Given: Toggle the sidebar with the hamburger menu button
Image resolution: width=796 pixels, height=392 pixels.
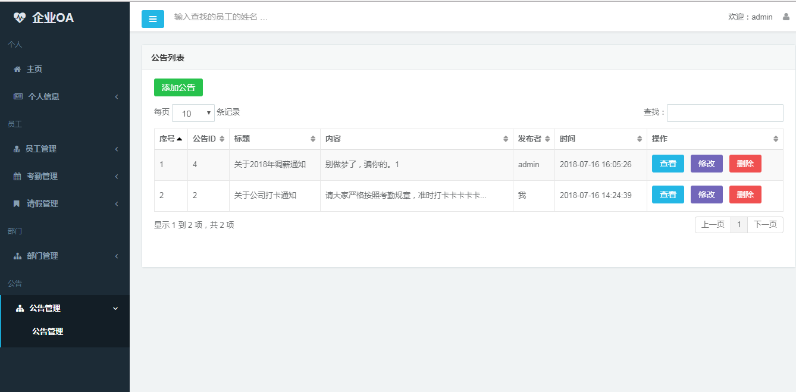Looking at the screenshot, I should pos(153,19).
